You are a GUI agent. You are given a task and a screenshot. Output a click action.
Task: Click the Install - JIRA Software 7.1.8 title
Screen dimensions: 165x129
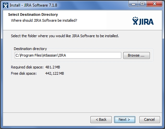click(34, 5)
